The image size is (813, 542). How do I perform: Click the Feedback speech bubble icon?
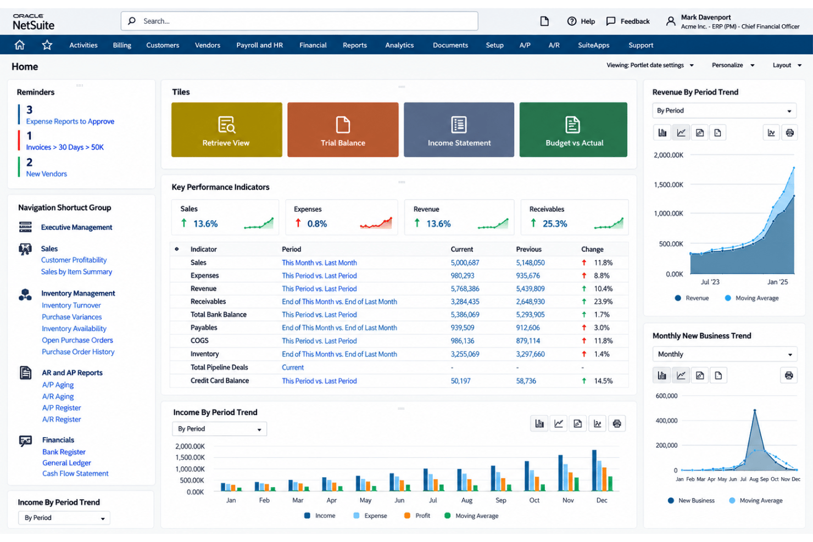click(611, 21)
